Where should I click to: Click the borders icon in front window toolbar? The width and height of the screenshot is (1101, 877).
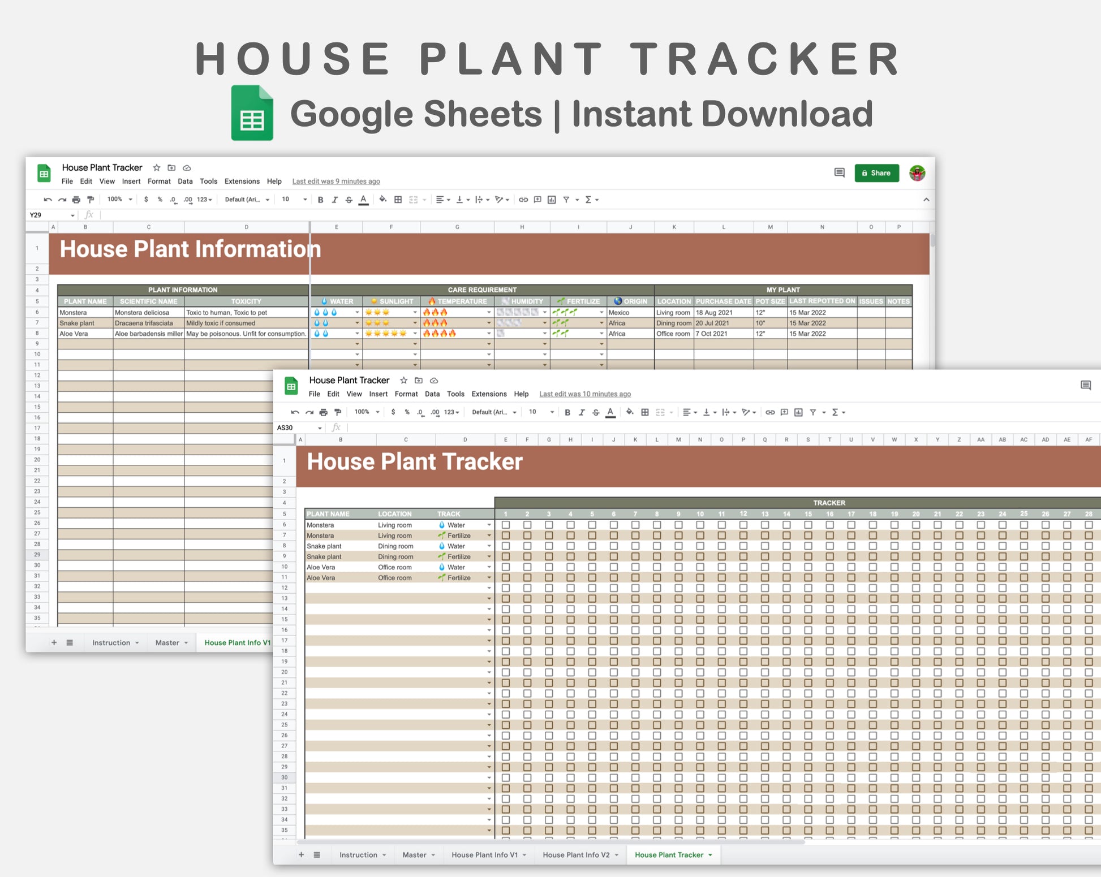(644, 412)
